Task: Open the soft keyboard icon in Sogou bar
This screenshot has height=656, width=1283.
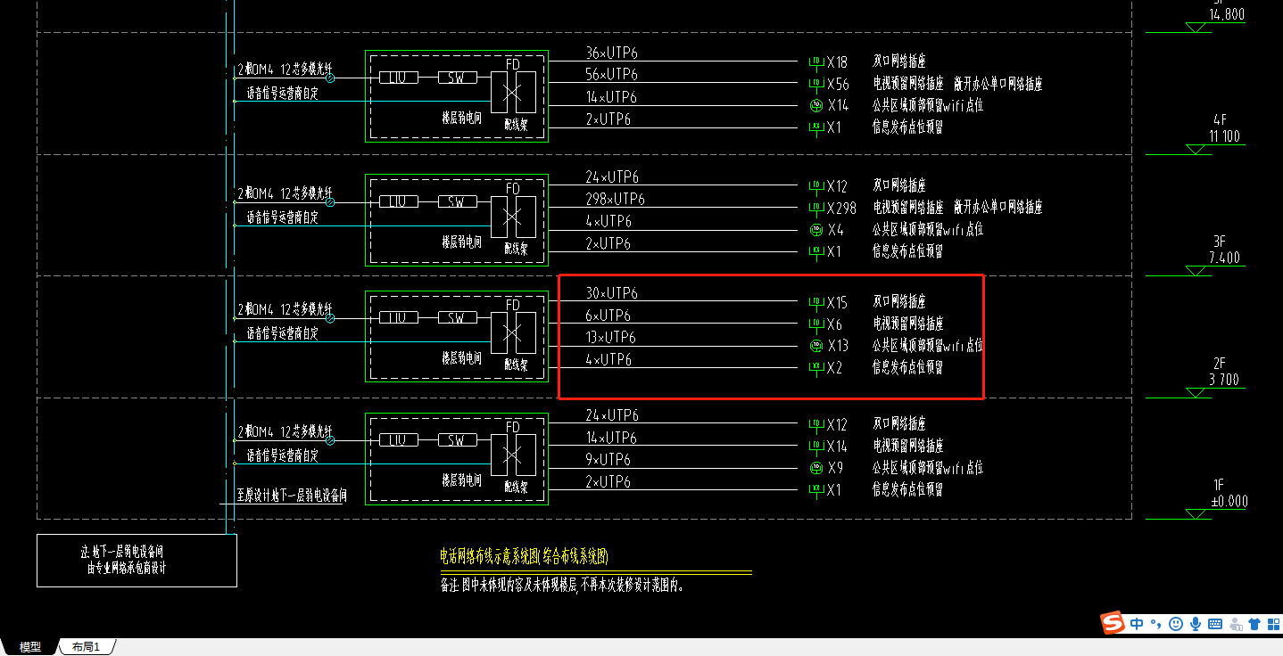Action: tap(1215, 624)
